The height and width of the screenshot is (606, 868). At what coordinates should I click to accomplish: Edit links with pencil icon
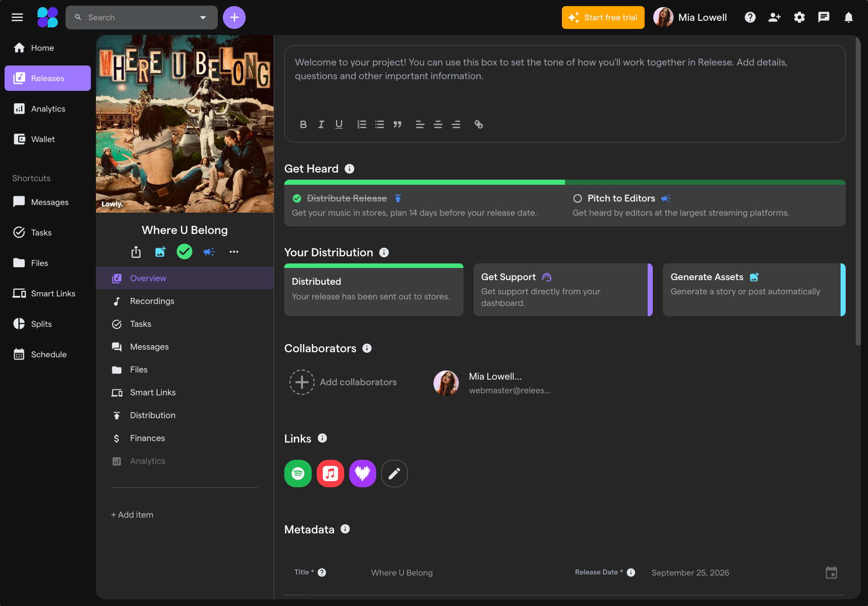pos(394,474)
